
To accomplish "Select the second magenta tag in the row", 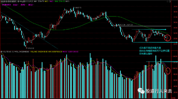I will 16,5.
